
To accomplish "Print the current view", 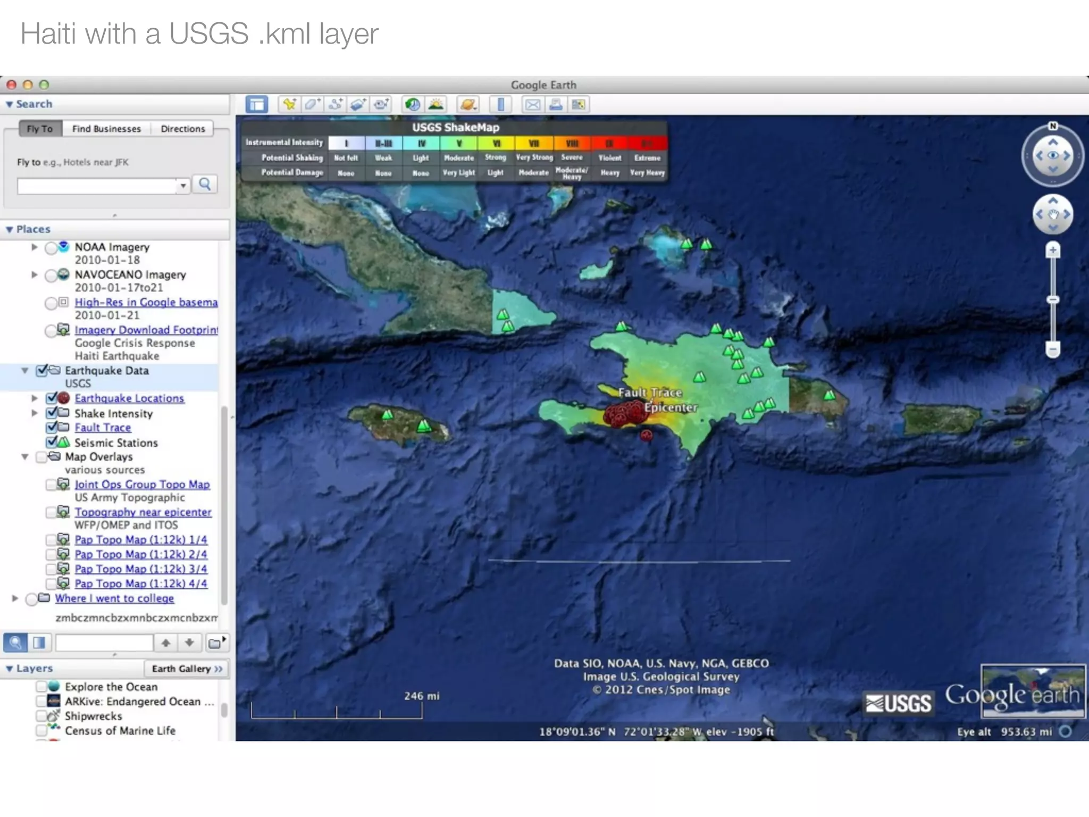I will [556, 104].
